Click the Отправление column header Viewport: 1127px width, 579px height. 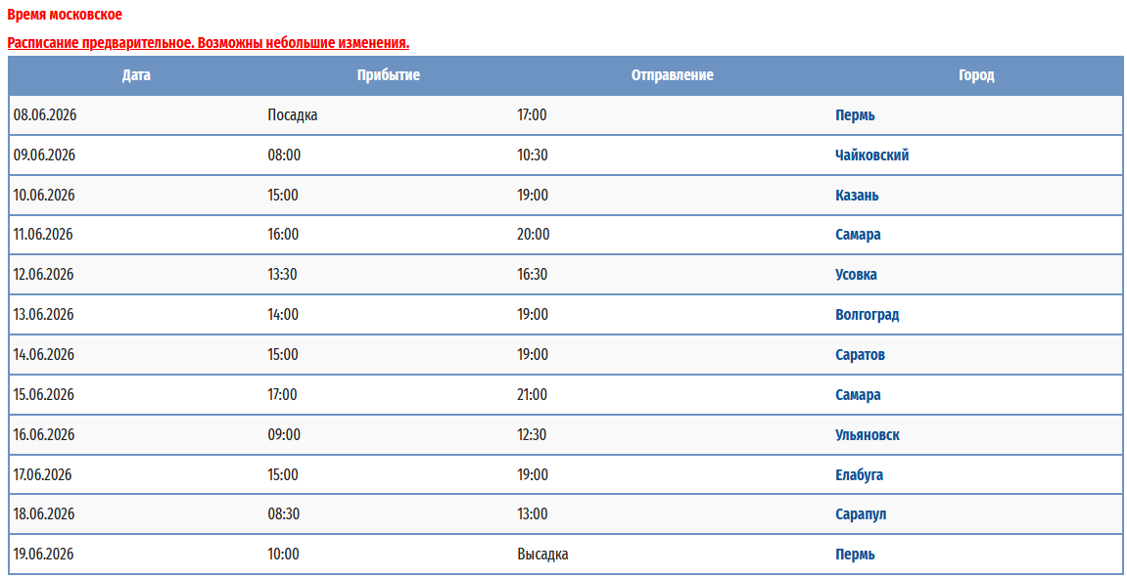point(672,75)
